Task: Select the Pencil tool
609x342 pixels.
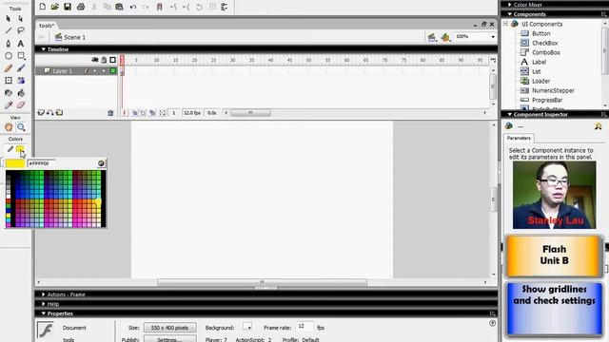Action: pos(9,68)
